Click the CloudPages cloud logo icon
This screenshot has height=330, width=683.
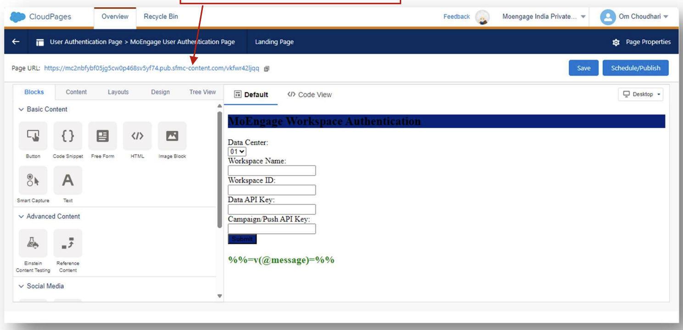(17, 16)
